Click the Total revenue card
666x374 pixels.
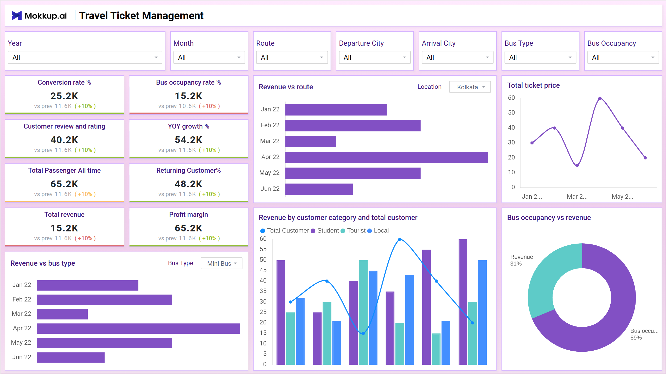tap(65, 227)
